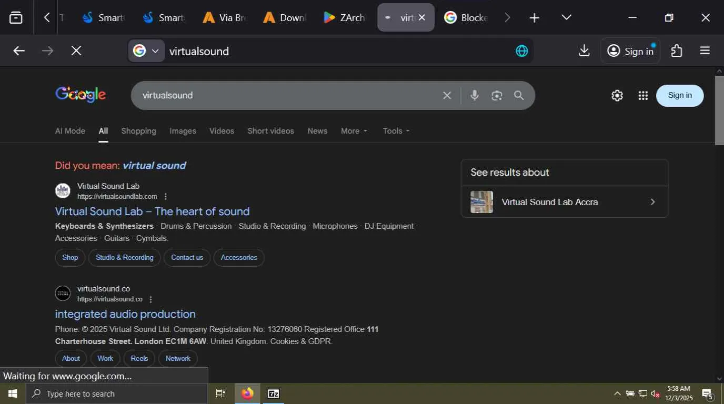724x404 pixels.
Task: Go back one page in the browser
Action: 19,51
